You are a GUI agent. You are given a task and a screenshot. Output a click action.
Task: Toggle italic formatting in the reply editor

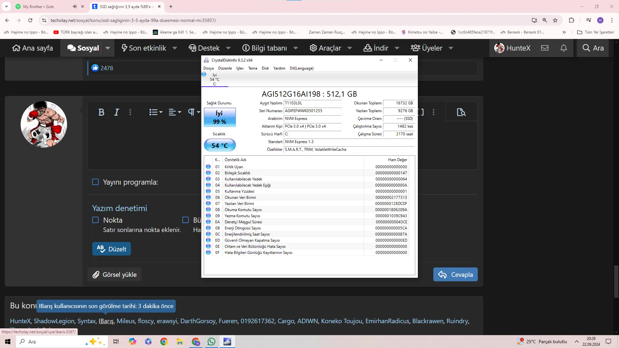(117, 112)
